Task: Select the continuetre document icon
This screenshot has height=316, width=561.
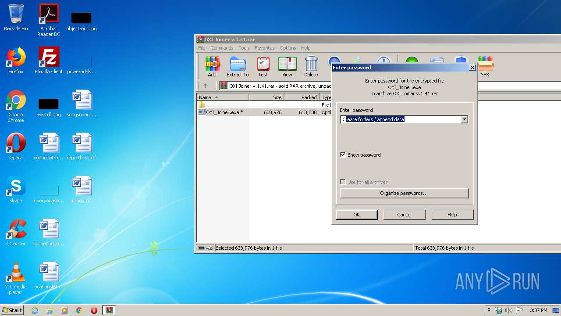Action: (49, 147)
